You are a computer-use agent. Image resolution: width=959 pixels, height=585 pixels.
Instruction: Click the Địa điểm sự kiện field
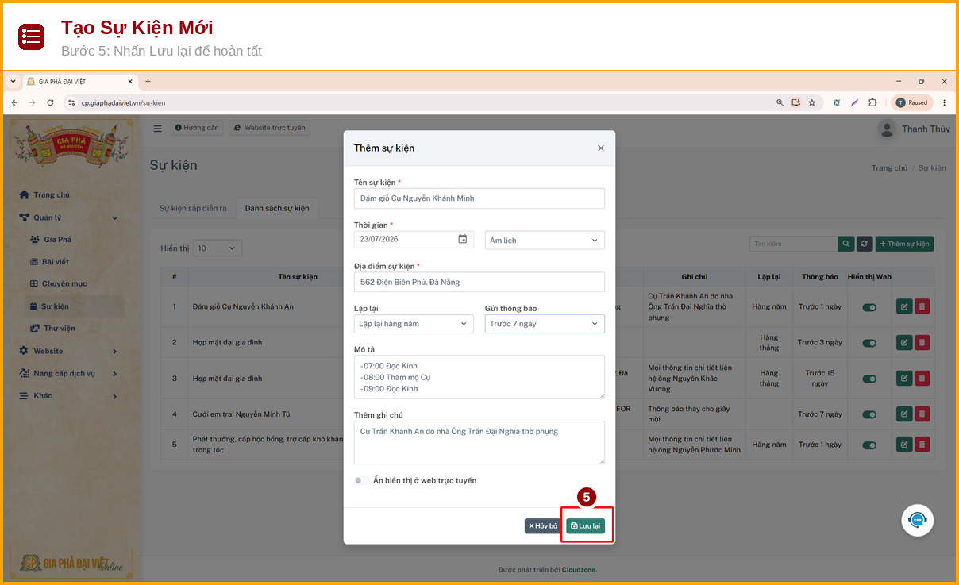479,282
